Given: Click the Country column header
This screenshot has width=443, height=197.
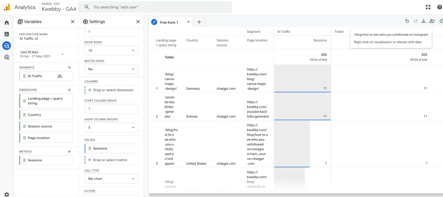Looking at the screenshot, I should 192,40.
